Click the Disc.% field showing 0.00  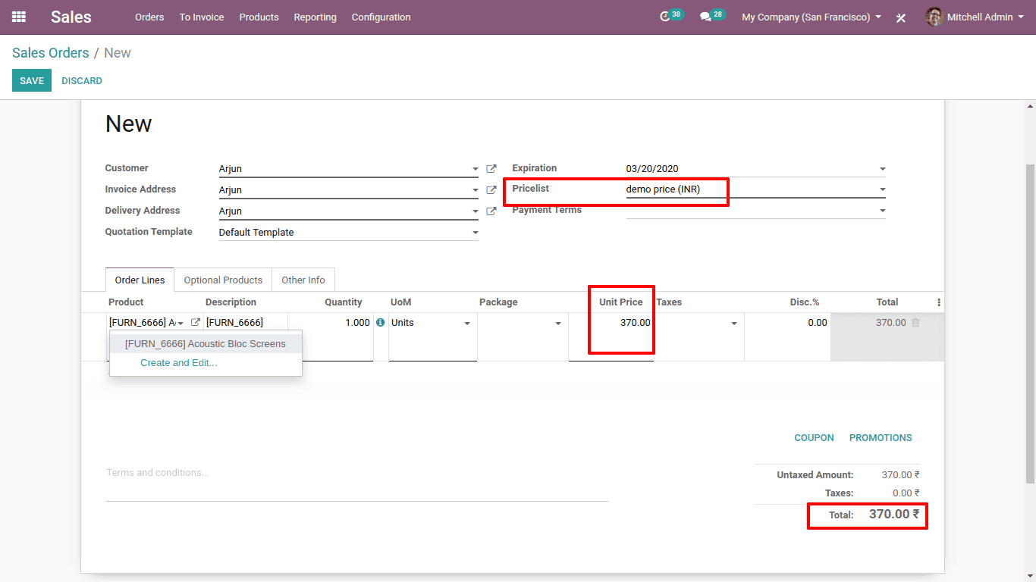click(x=787, y=323)
